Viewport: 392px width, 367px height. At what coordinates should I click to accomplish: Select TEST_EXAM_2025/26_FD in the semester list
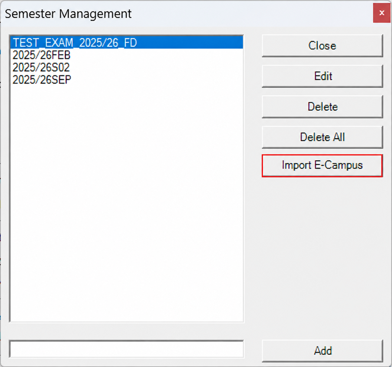click(127, 43)
